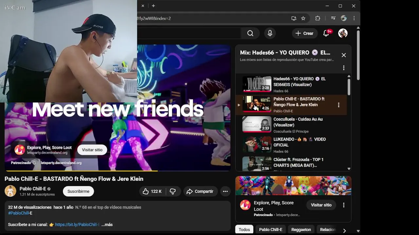Open browser extensions puzzle icon
Viewport: 419px width, 235px height.
coord(318,18)
